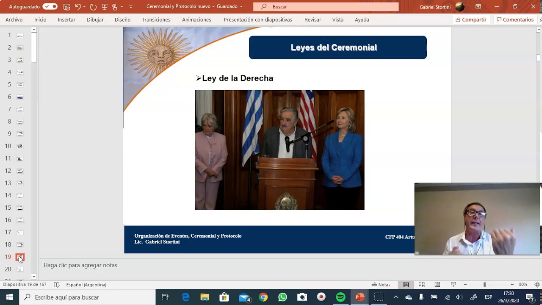Click the Gabriel Stortini account avatar
Image resolution: width=542 pixels, height=305 pixels.
pos(460,7)
